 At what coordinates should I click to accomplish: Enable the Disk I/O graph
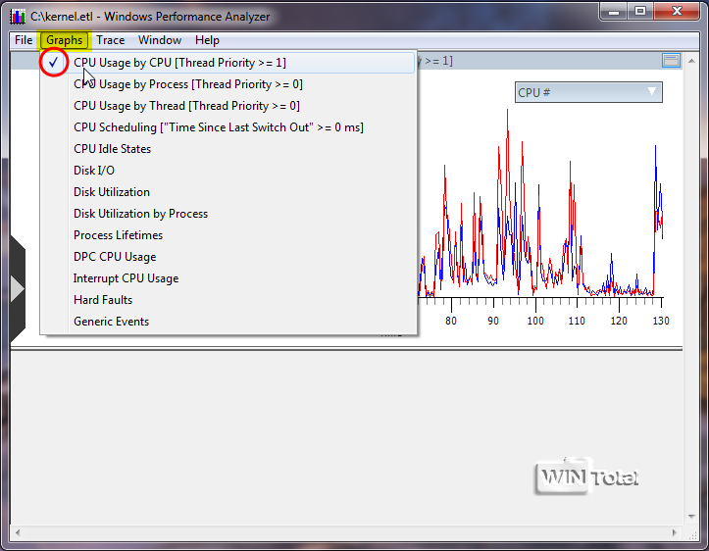click(x=228, y=171)
